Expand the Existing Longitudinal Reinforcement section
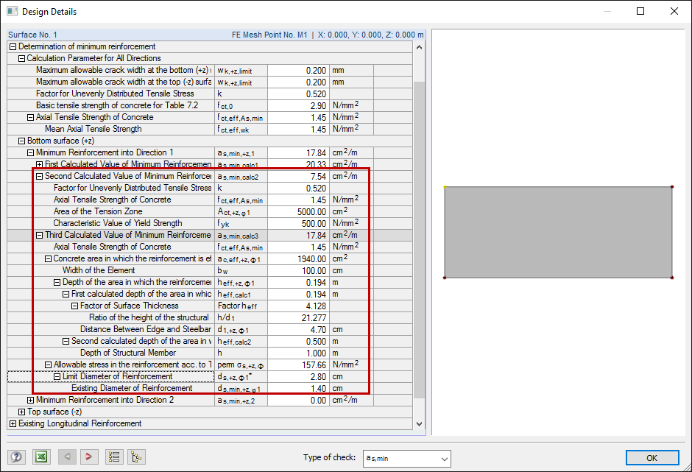 [x=13, y=423]
